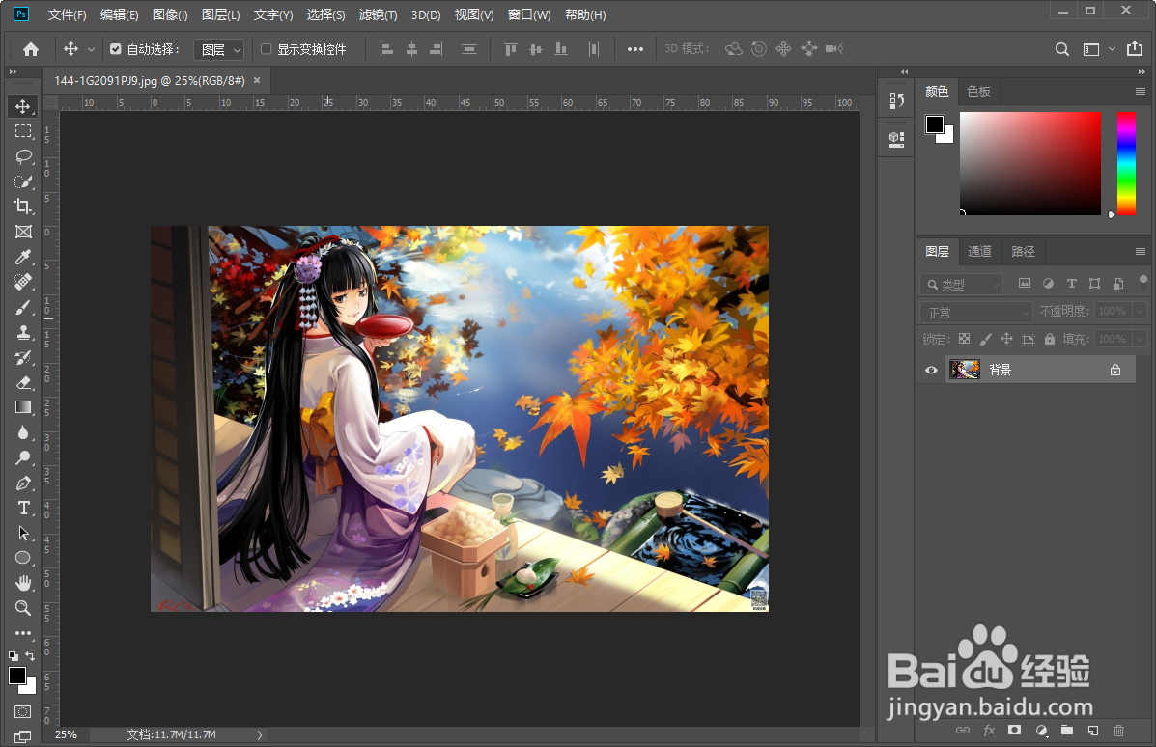Screen dimensions: 1156x747
Task: Select the Pen tool
Action: click(23, 484)
